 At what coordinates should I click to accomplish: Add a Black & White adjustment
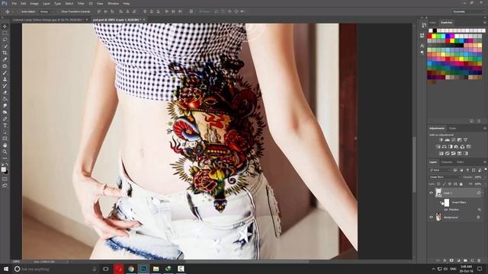tap(451, 146)
